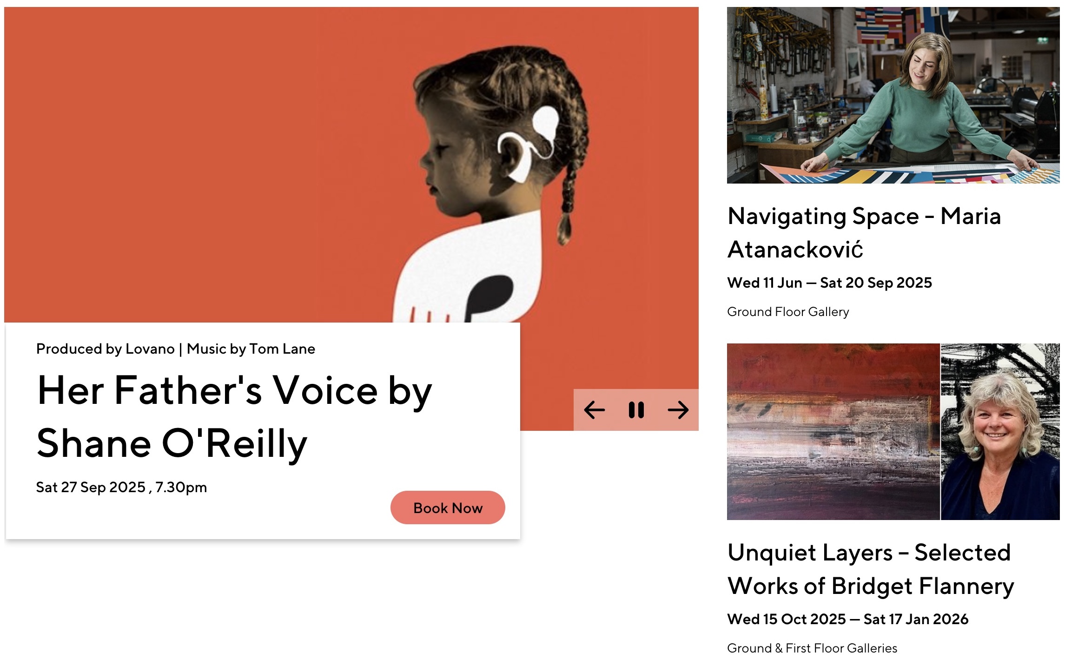Click the Wed 15 Oct 2025 date range
Screen dimensions: 1065x659
(x=848, y=619)
